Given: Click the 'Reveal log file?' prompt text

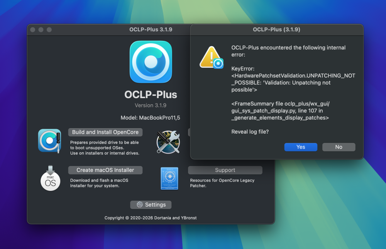Looking at the screenshot, I should tap(250, 132).
